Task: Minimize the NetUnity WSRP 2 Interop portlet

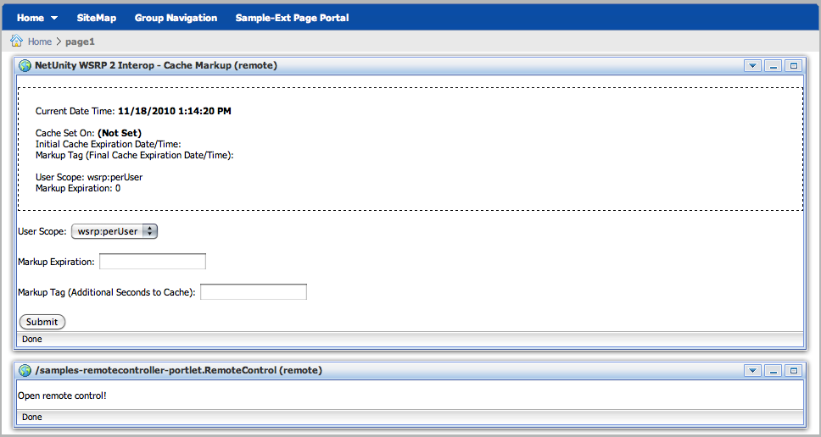Action: coord(773,65)
